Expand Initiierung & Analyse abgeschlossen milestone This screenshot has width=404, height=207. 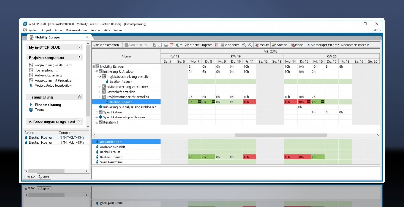97,107
